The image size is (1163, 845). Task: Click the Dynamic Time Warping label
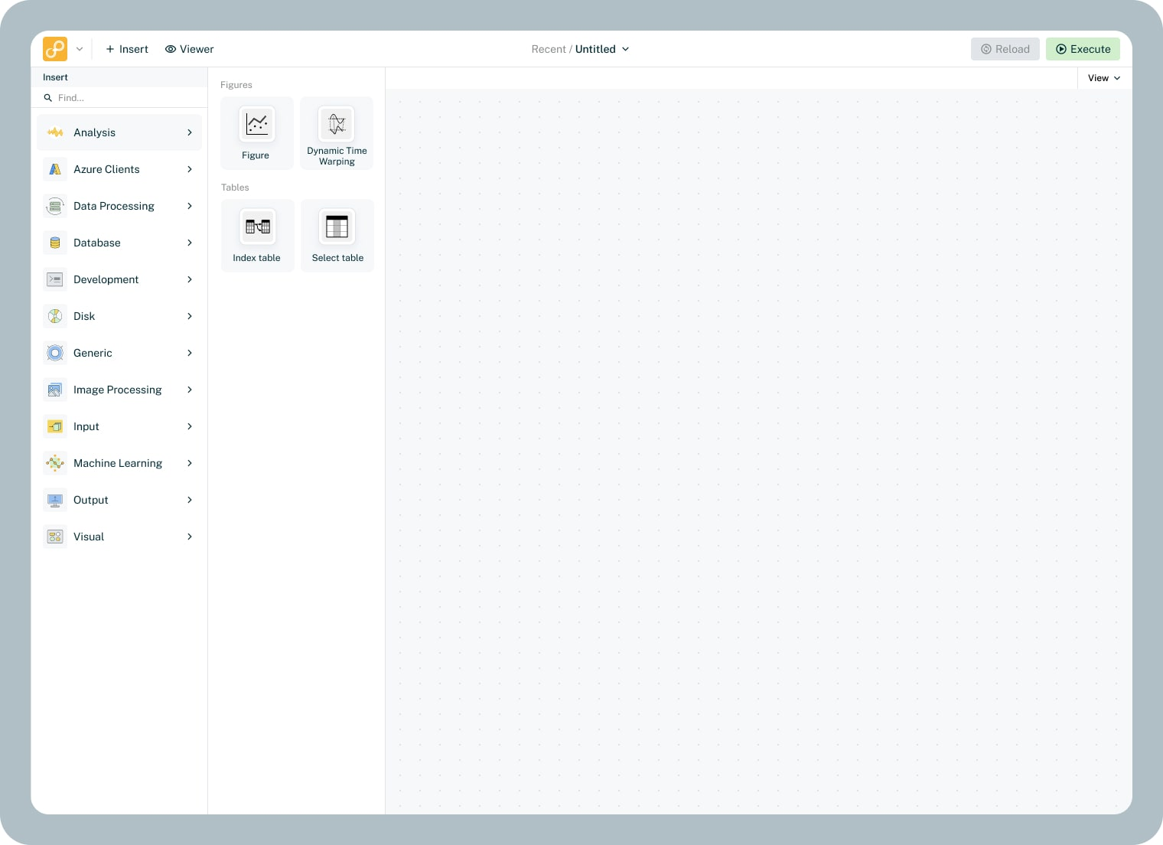tap(337, 156)
